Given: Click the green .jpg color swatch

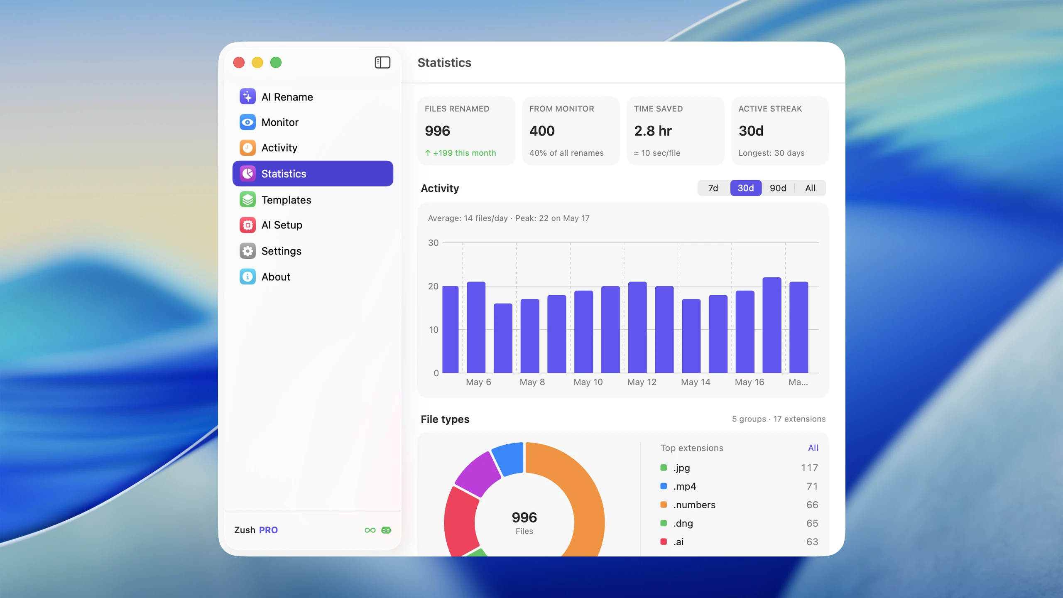Looking at the screenshot, I should click(x=664, y=468).
